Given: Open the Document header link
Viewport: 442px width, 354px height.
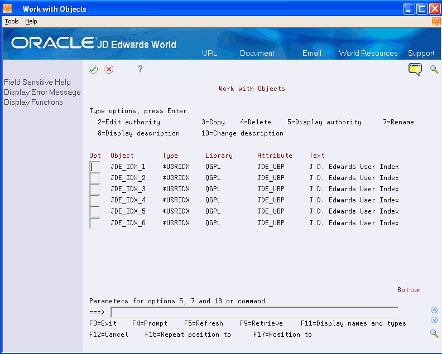Looking at the screenshot, I should (257, 53).
